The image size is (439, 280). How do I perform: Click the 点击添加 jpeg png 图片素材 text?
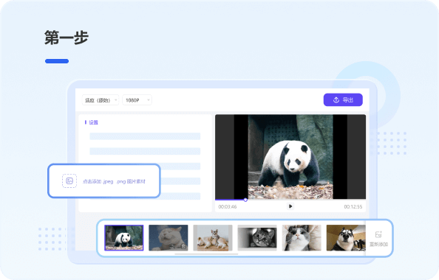[114, 181]
